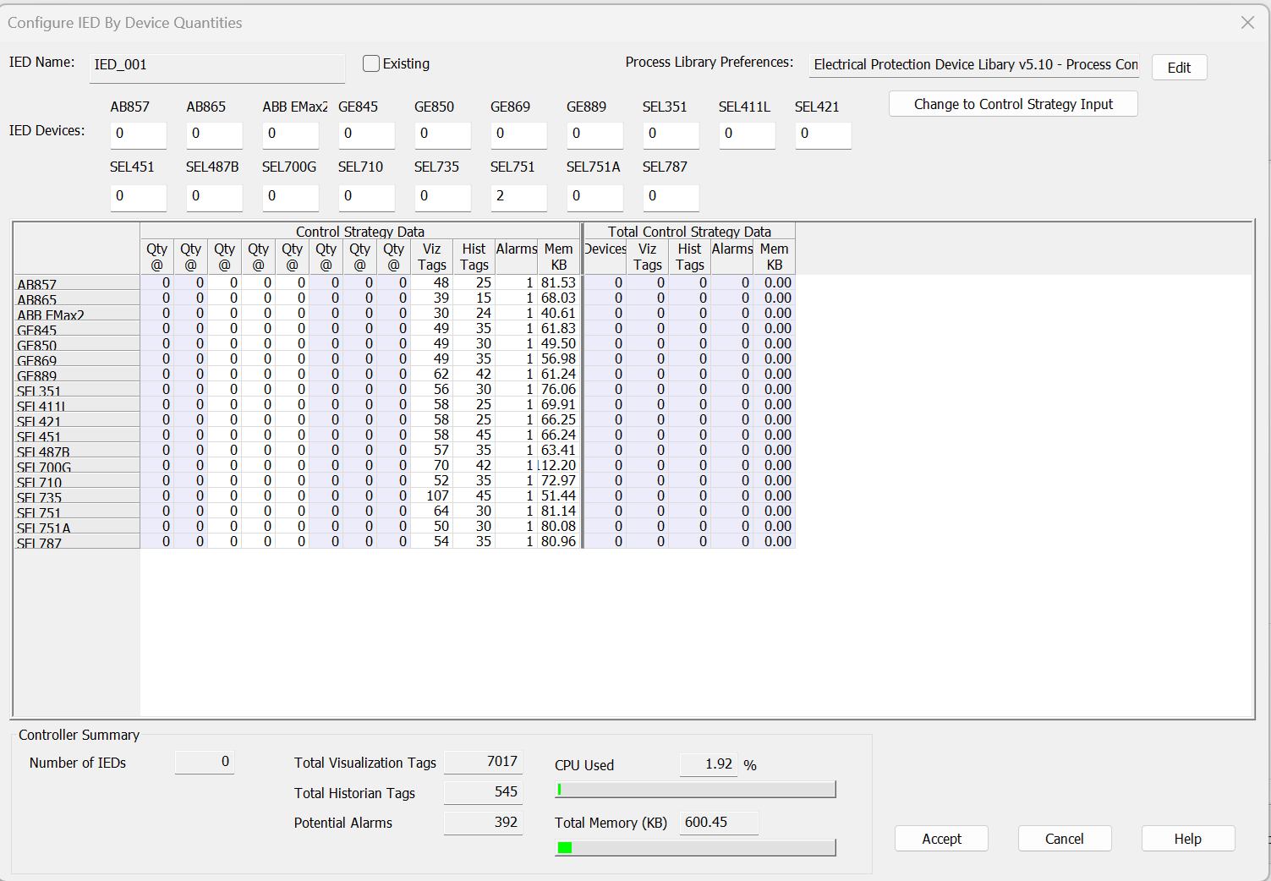Select the SEL487B quantity field
Screen dimensions: 1271x881
coord(214,197)
